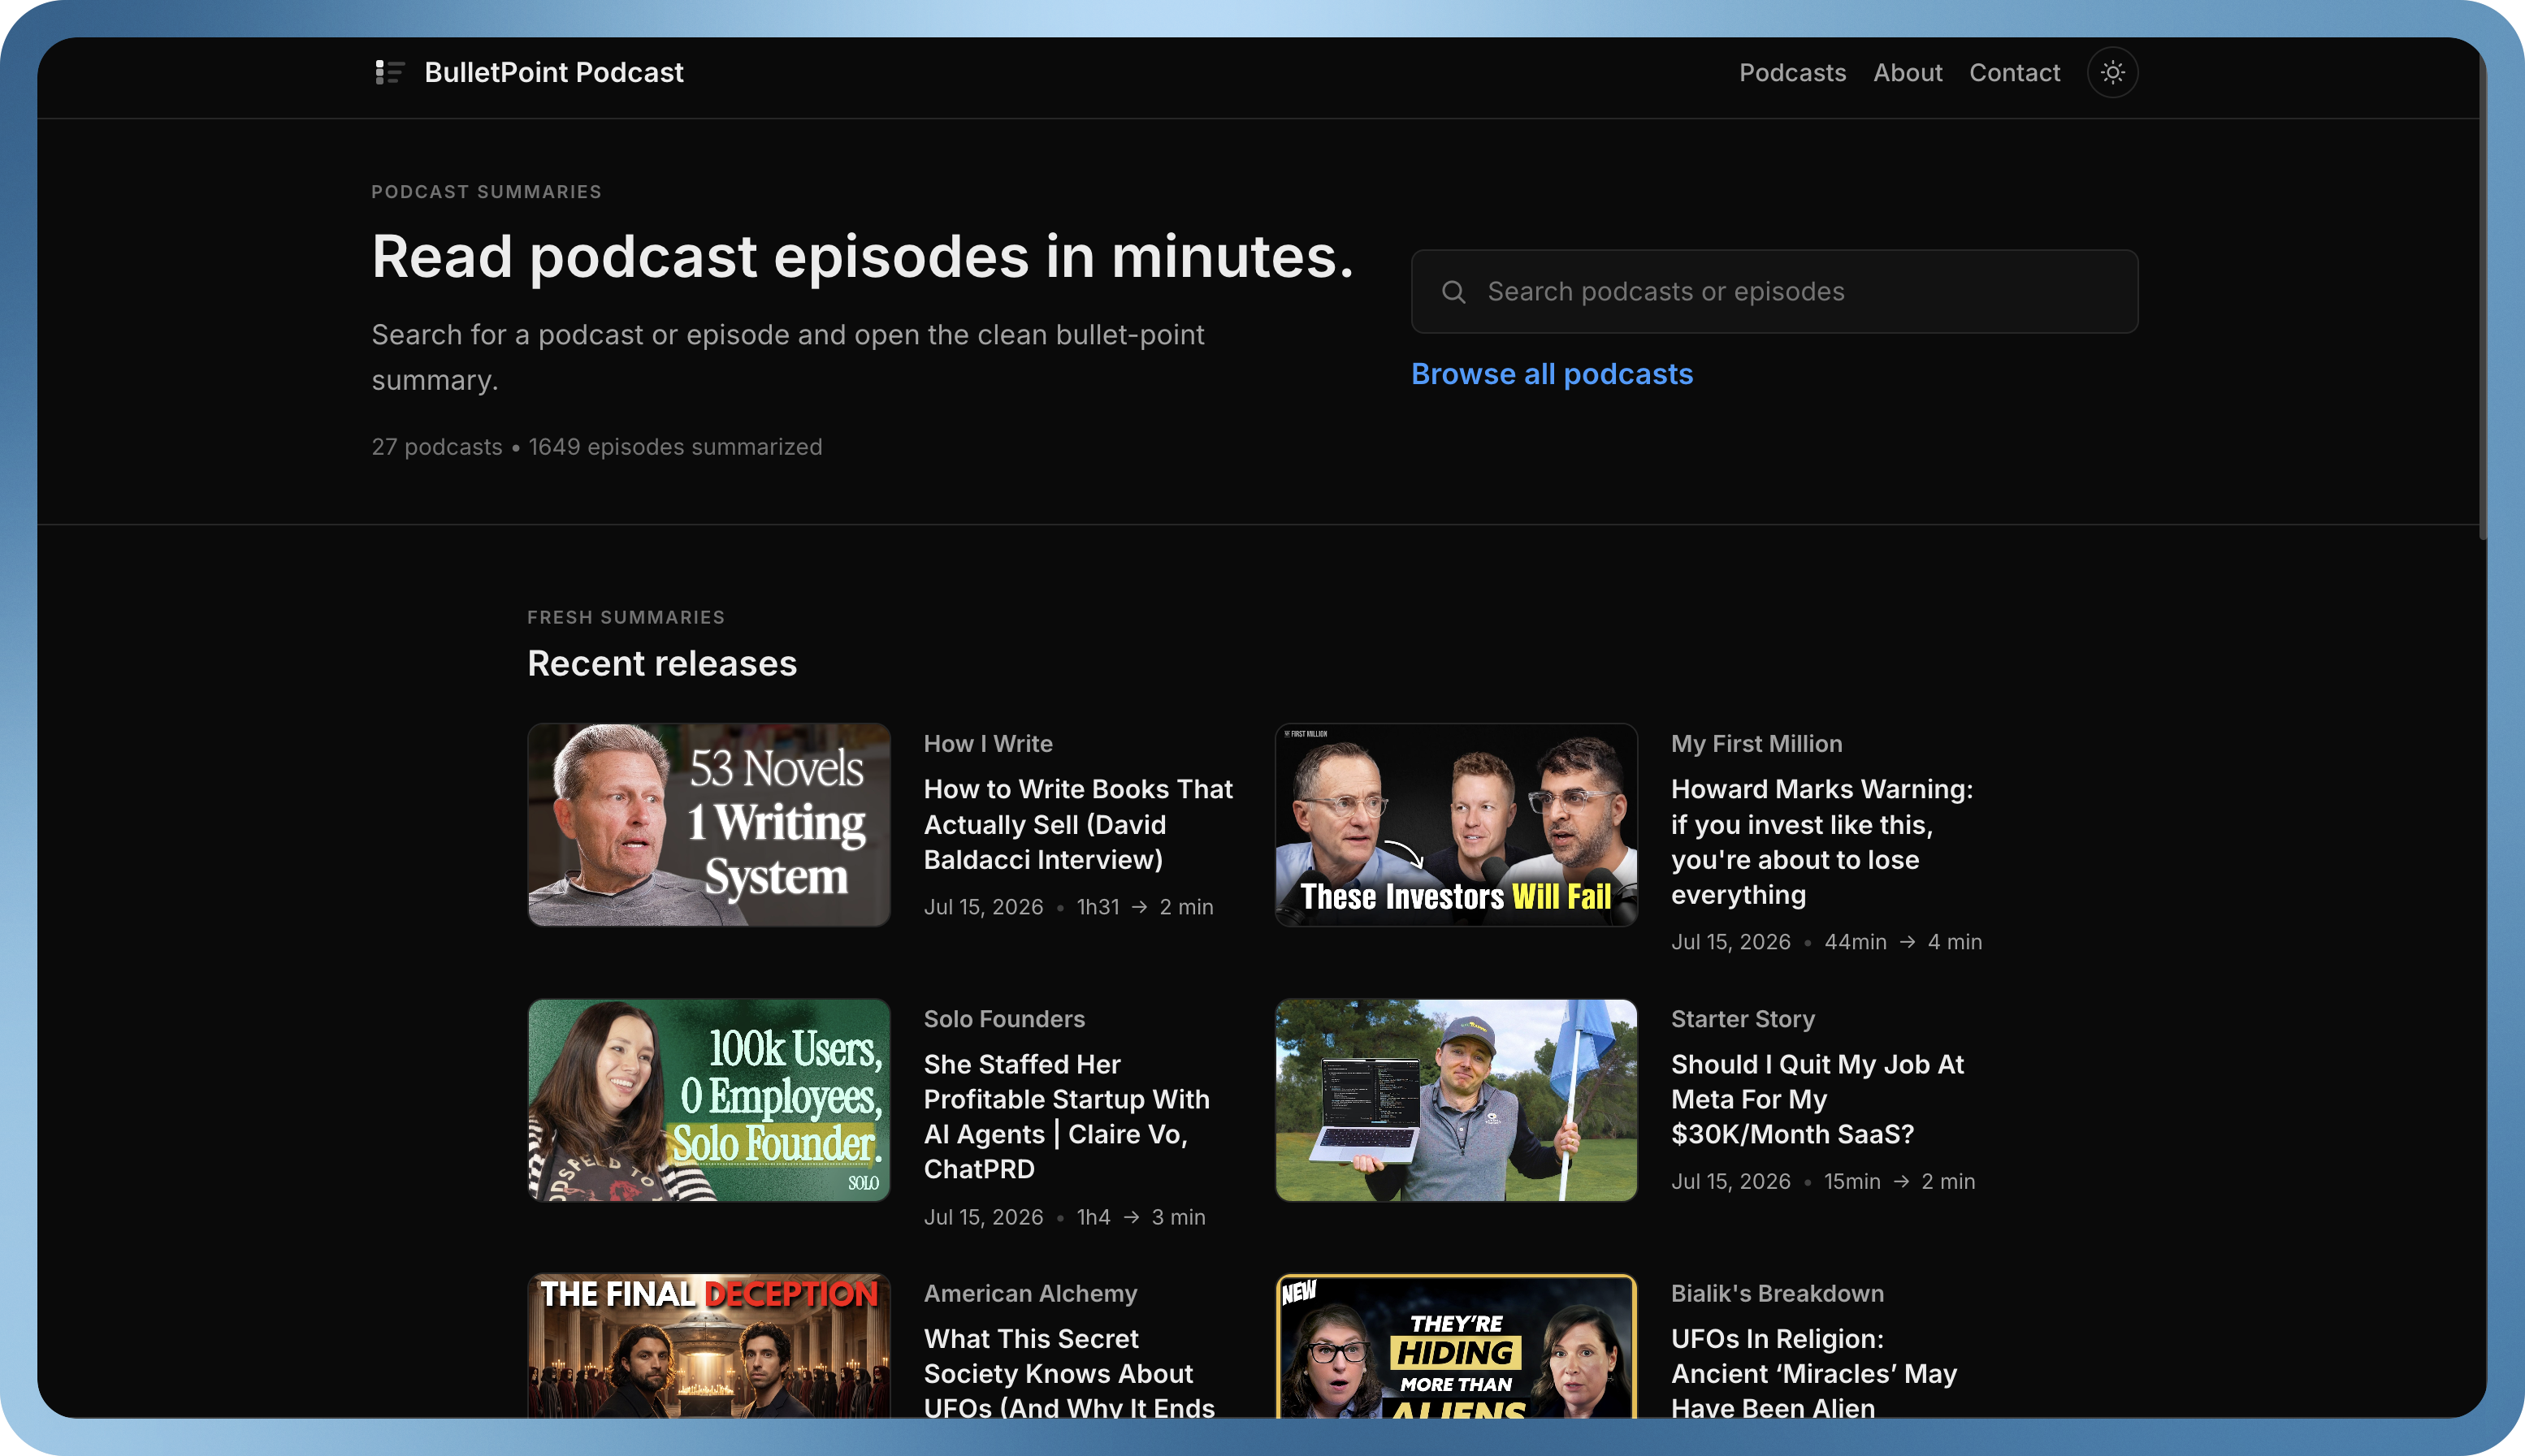
Task: Open the Howard Marks Warning episode title
Action: [1821, 842]
